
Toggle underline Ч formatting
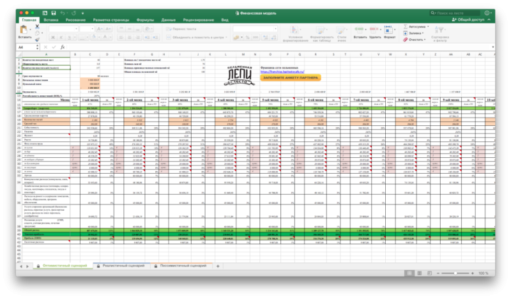[69, 38]
